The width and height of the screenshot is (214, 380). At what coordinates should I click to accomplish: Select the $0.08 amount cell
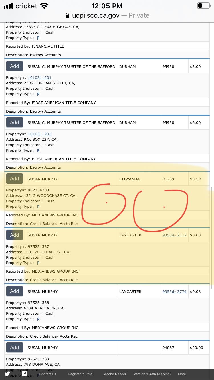coord(199,291)
